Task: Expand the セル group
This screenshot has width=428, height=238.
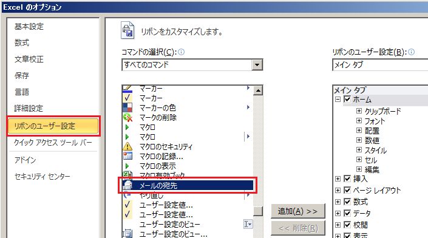Action: [359, 160]
